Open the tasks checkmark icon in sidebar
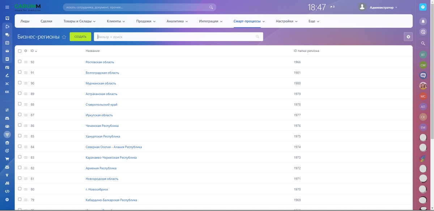 pyautogui.click(x=7, y=18)
